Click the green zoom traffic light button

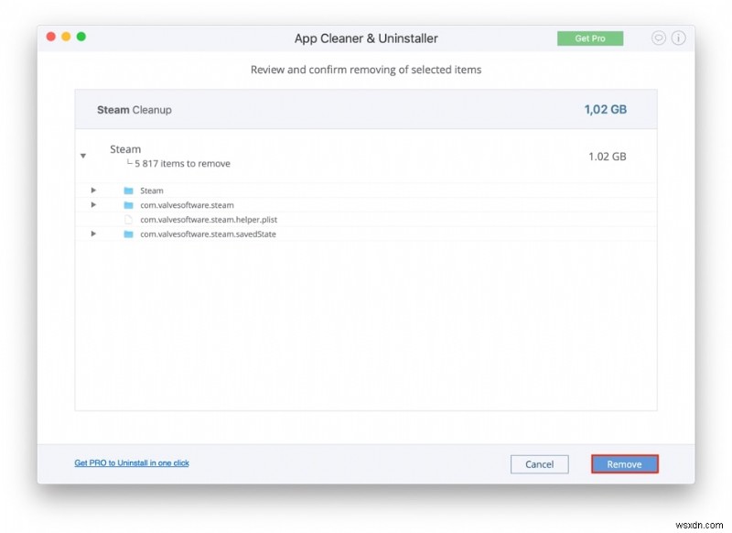tap(80, 37)
